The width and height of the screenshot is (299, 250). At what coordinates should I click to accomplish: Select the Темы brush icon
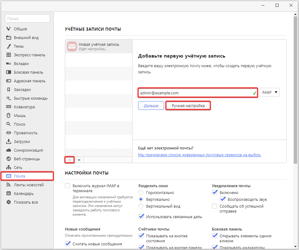pyautogui.click(x=9, y=46)
